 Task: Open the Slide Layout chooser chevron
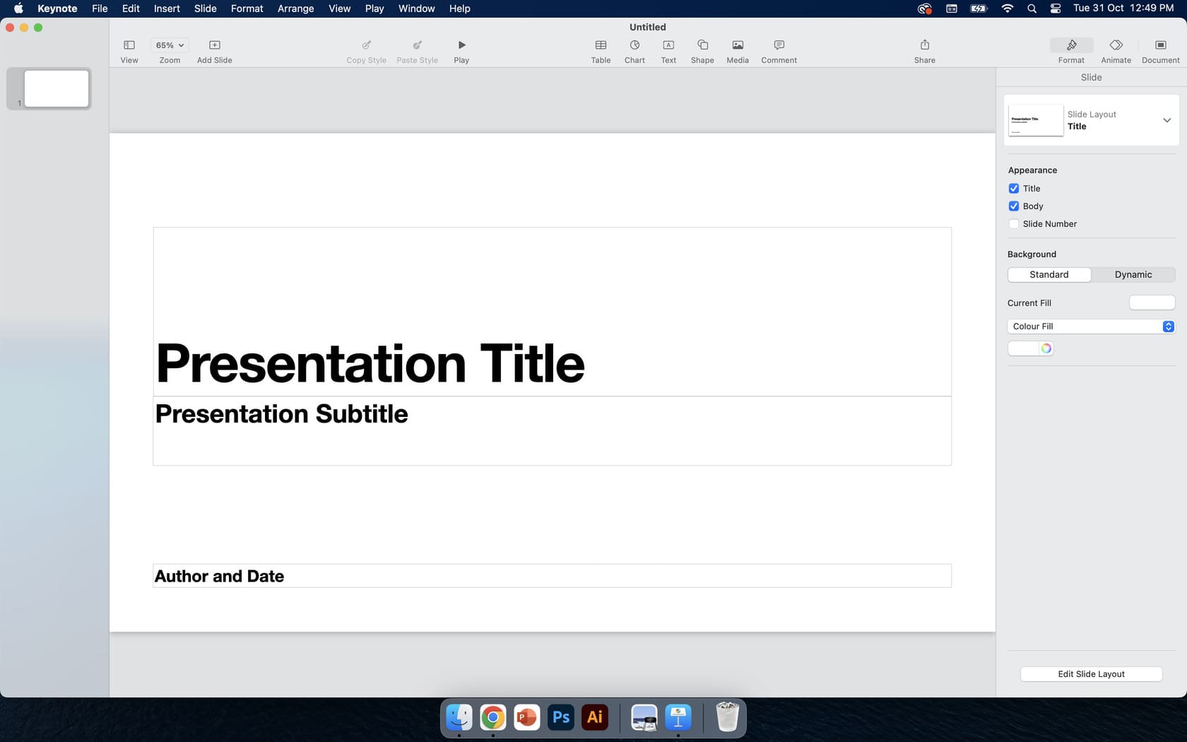pos(1167,120)
